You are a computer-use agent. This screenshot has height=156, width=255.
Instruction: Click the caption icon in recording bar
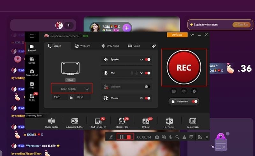point(191,137)
